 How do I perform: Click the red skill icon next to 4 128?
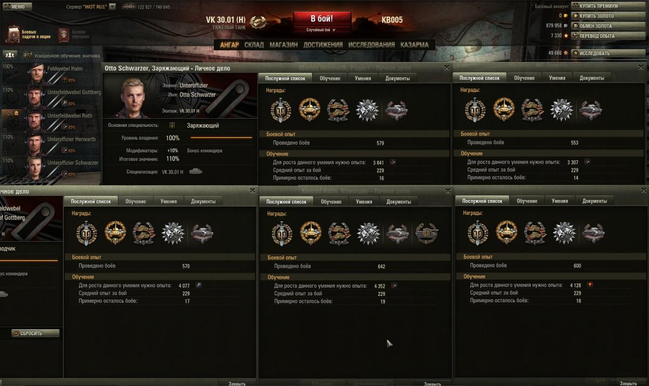[x=590, y=285]
